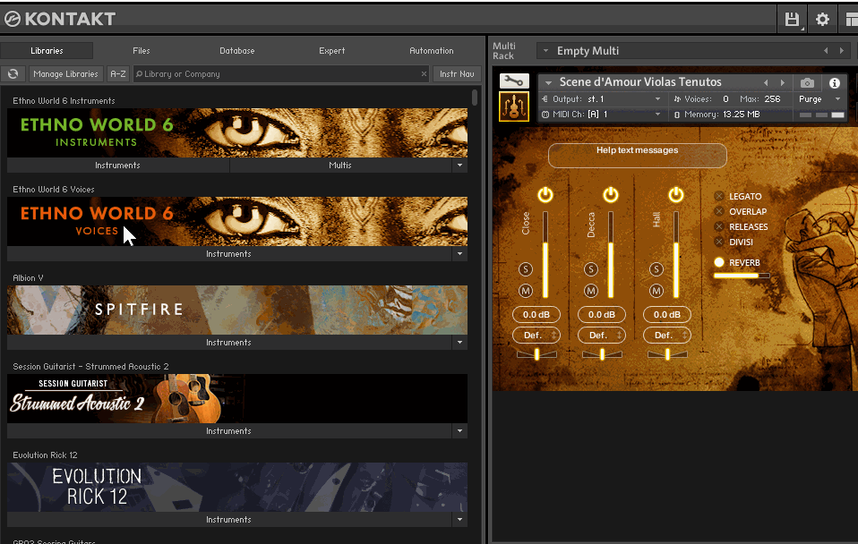Enable the LEGATO option
Viewport: 858px width, 544px height.
click(719, 196)
